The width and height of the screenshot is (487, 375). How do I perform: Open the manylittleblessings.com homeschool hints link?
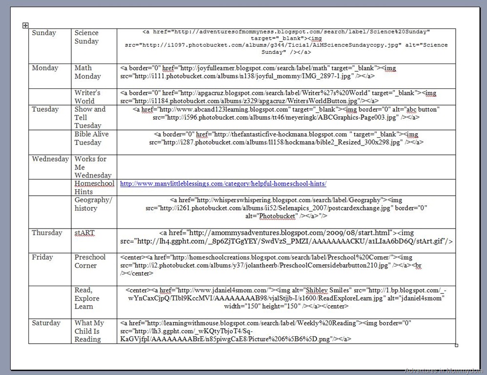(x=223, y=184)
